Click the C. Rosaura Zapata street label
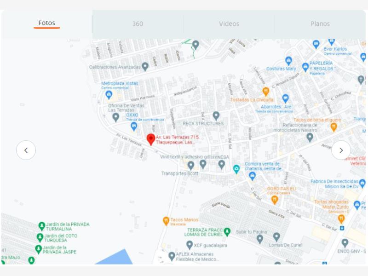This screenshot has height=276, width=368. (x=286, y=80)
